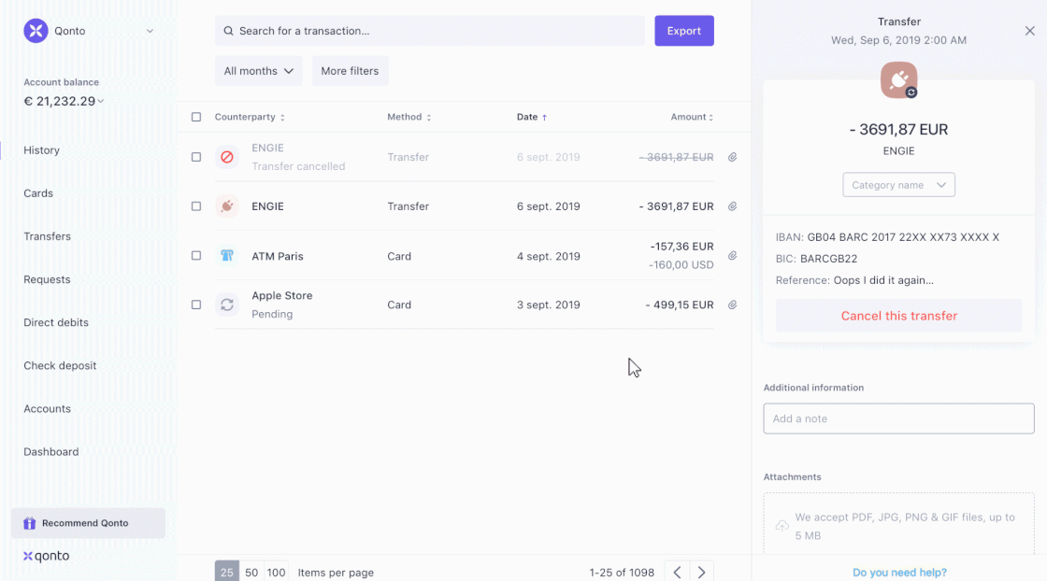Sort transactions by Amount column
Viewport: 1047px width, 581px height.
pyautogui.click(x=692, y=117)
